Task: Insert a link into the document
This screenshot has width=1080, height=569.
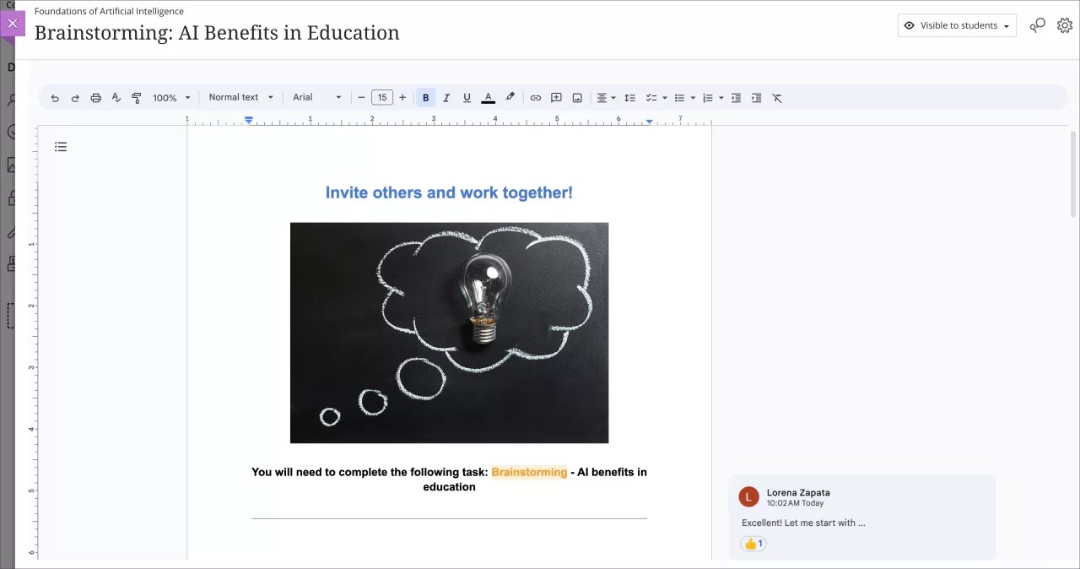Action: [536, 97]
